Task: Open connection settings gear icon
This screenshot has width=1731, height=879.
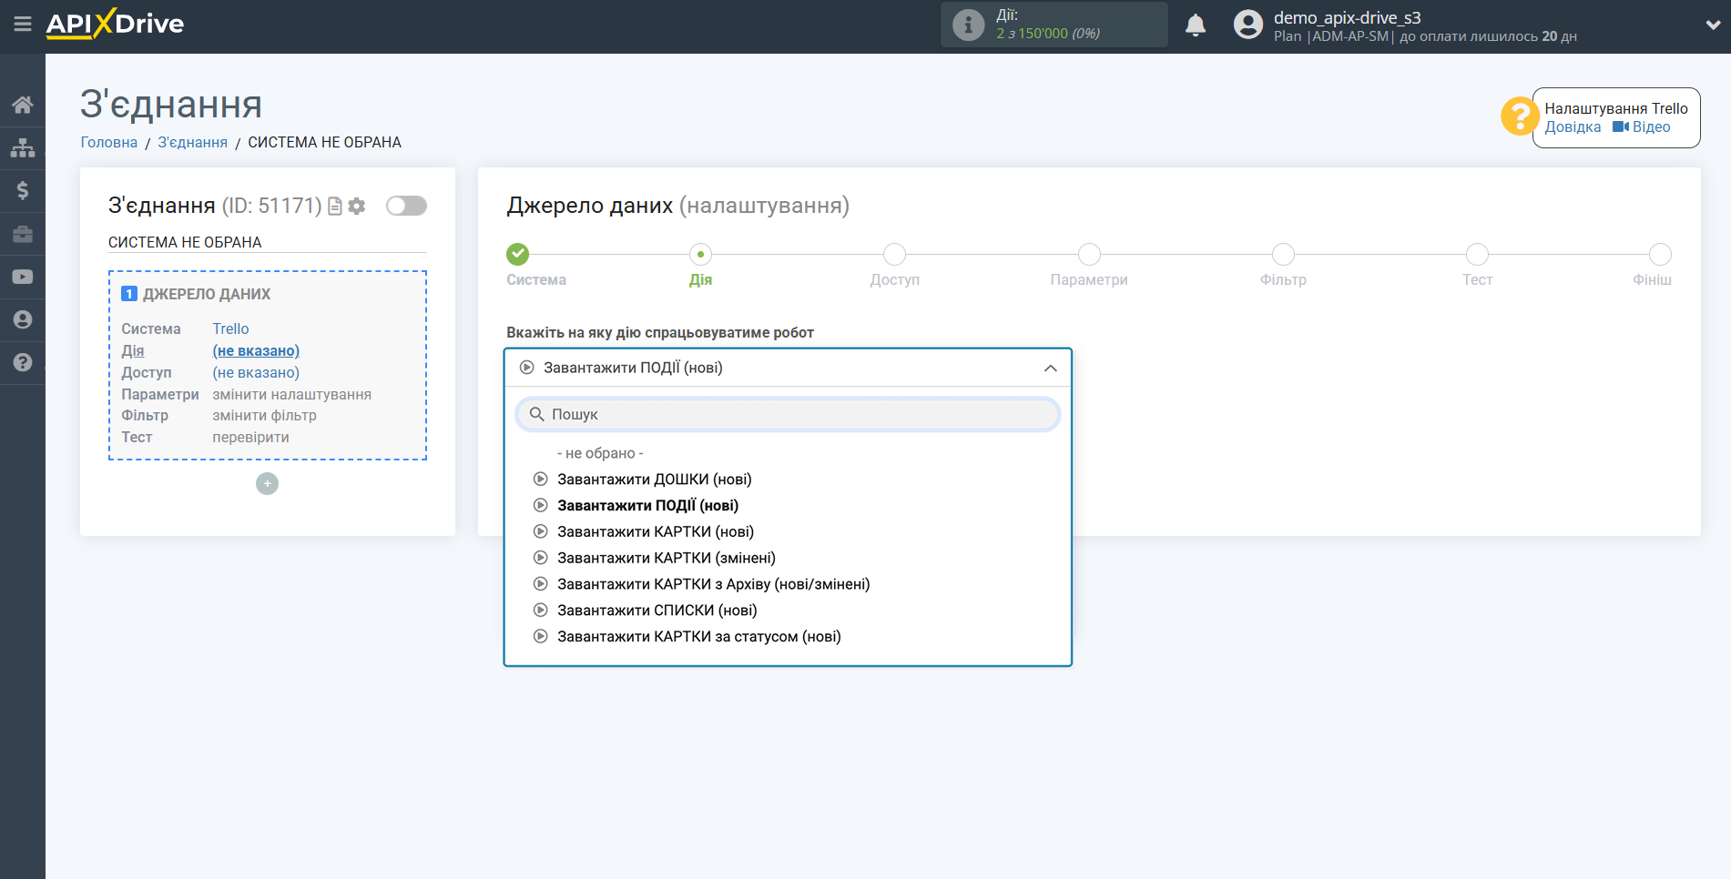Action: [x=357, y=207]
